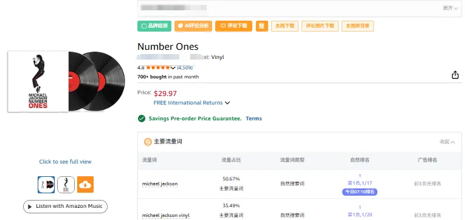
Task: Click the $29.97 price
Action: coord(165,94)
